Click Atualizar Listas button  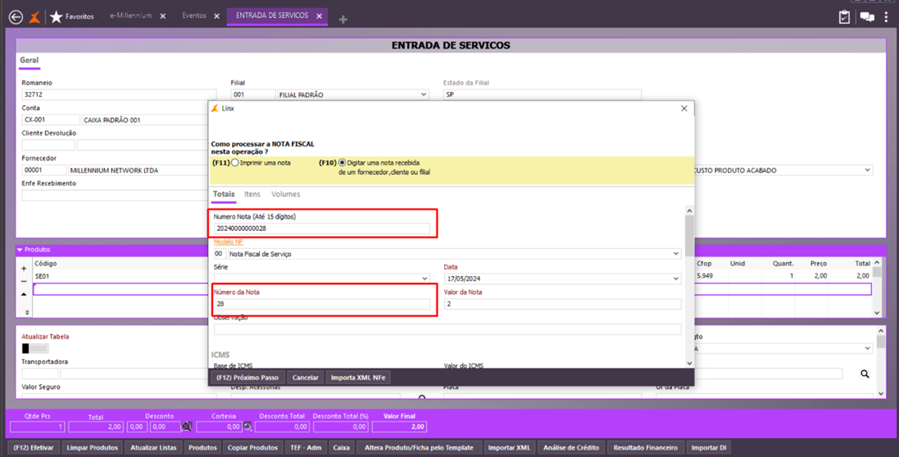(153, 448)
